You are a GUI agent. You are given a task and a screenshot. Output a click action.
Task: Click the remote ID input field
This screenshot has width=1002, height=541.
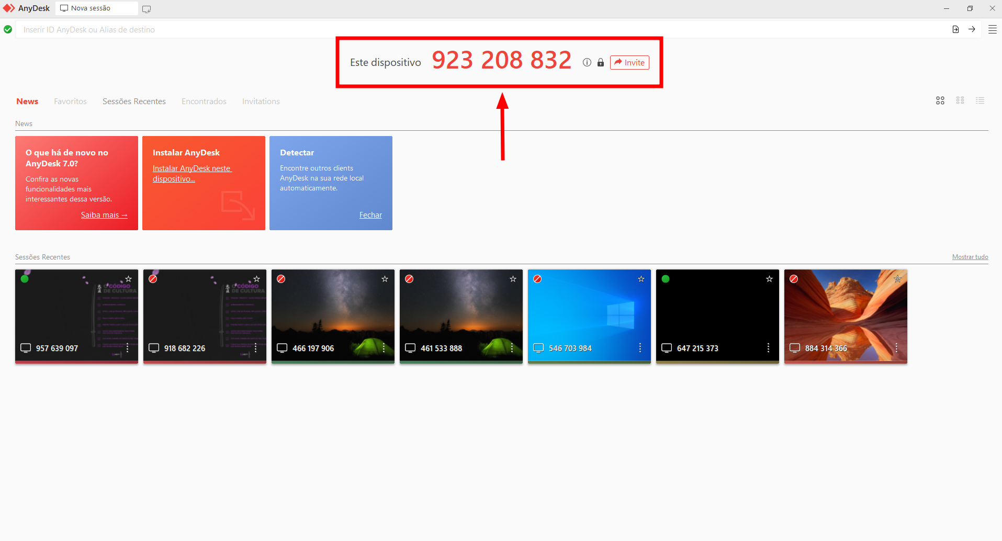tap(481, 29)
